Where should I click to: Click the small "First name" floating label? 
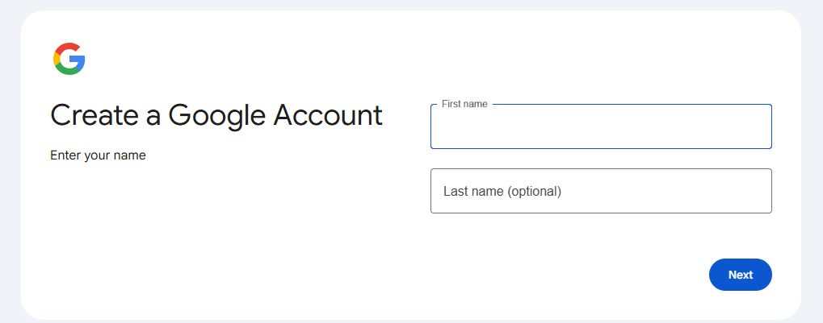click(464, 104)
